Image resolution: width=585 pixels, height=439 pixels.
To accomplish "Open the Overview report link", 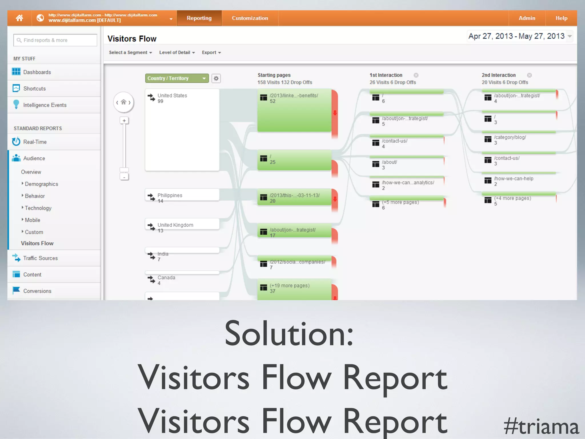I will (31, 172).
